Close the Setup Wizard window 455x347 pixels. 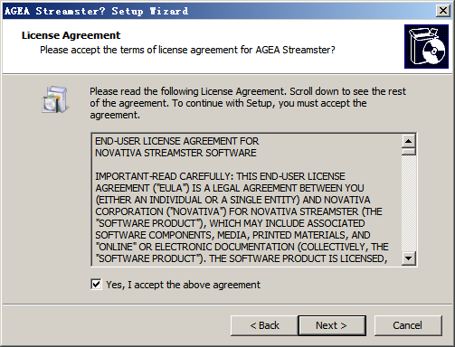pos(443,11)
